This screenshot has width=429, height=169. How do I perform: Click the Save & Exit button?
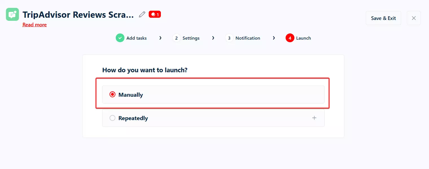(x=383, y=18)
